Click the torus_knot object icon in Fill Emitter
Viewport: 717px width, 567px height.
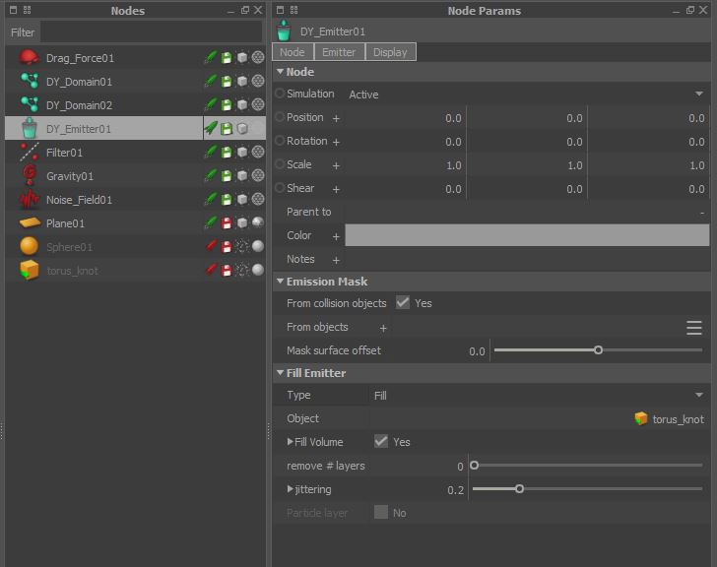click(x=641, y=418)
